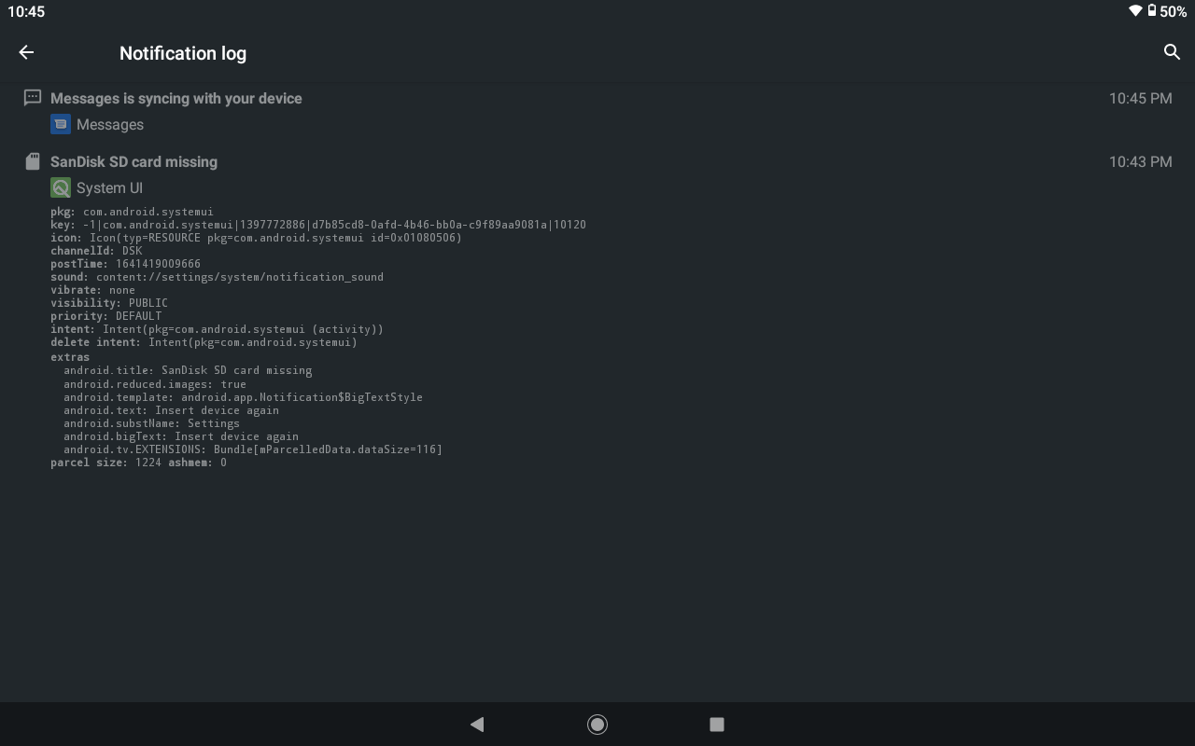Click the android.tv.EXTENSIONS Bundle line
This screenshot has width=1195, height=746.
click(253, 449)
